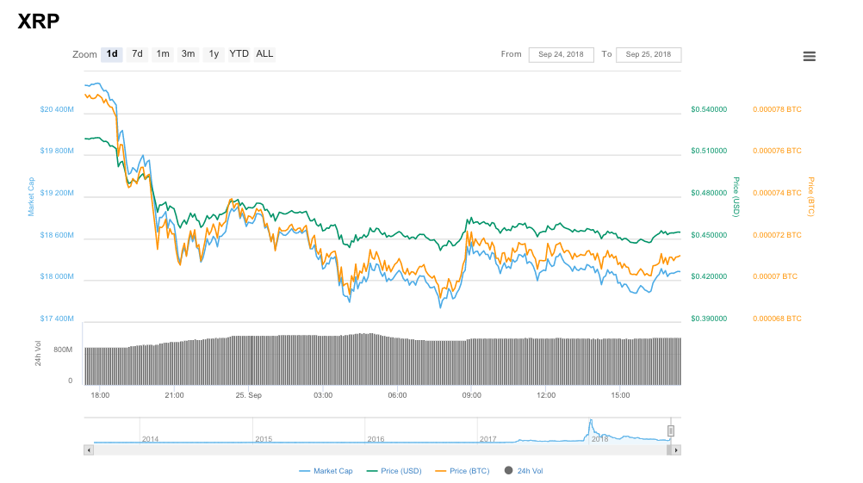Click the $20 400M market cap label
The image size is (863, 483).
(x=57, y=109)
